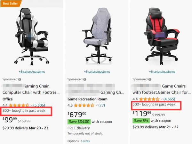This screenshot has width=192, height=144.
Task: Click the Save $34.00 coupon badge
Action: (x=79, y=122)
